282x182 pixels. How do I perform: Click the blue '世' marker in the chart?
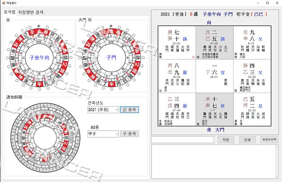pos(223,106)
